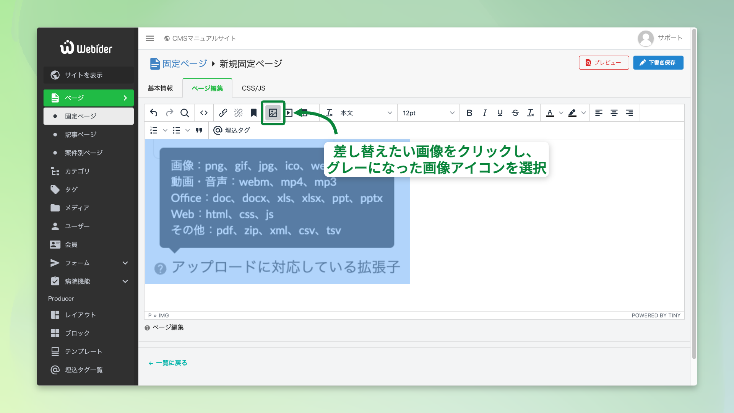Toggle underline formatting

pyautogui.click(x=500, y=113)
